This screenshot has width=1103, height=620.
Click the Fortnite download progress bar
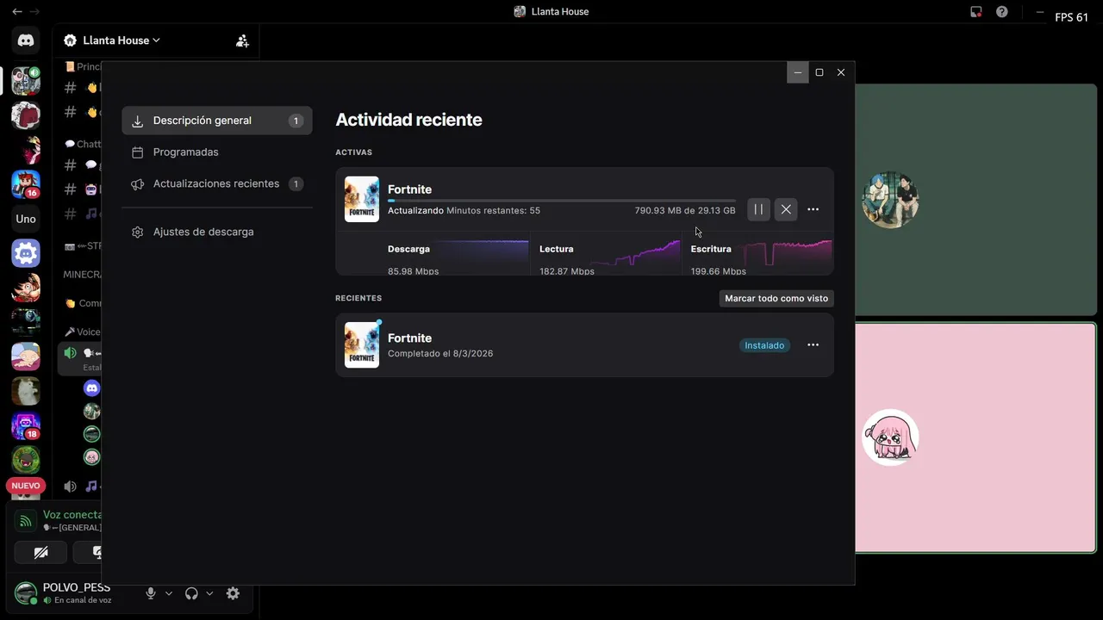coord(562,201)
